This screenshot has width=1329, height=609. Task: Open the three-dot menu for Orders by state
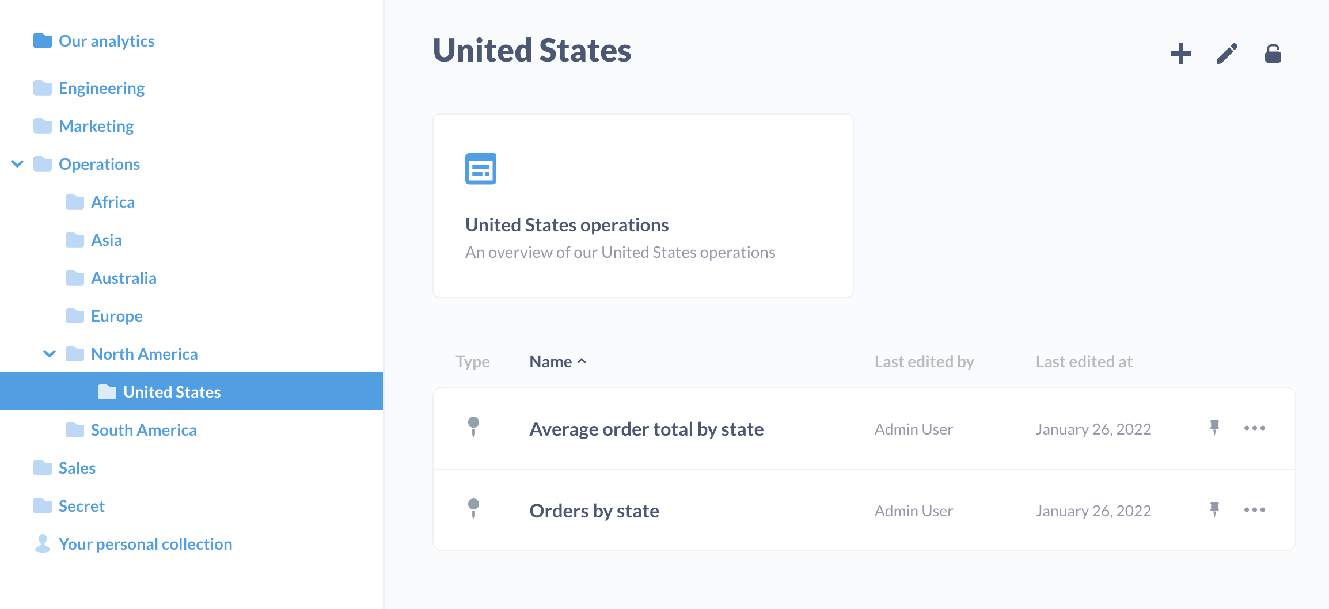[x=1254, y=510]
